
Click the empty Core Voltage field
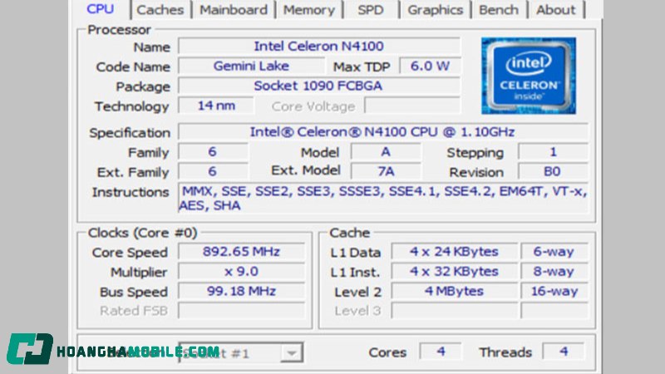point(412,106)
